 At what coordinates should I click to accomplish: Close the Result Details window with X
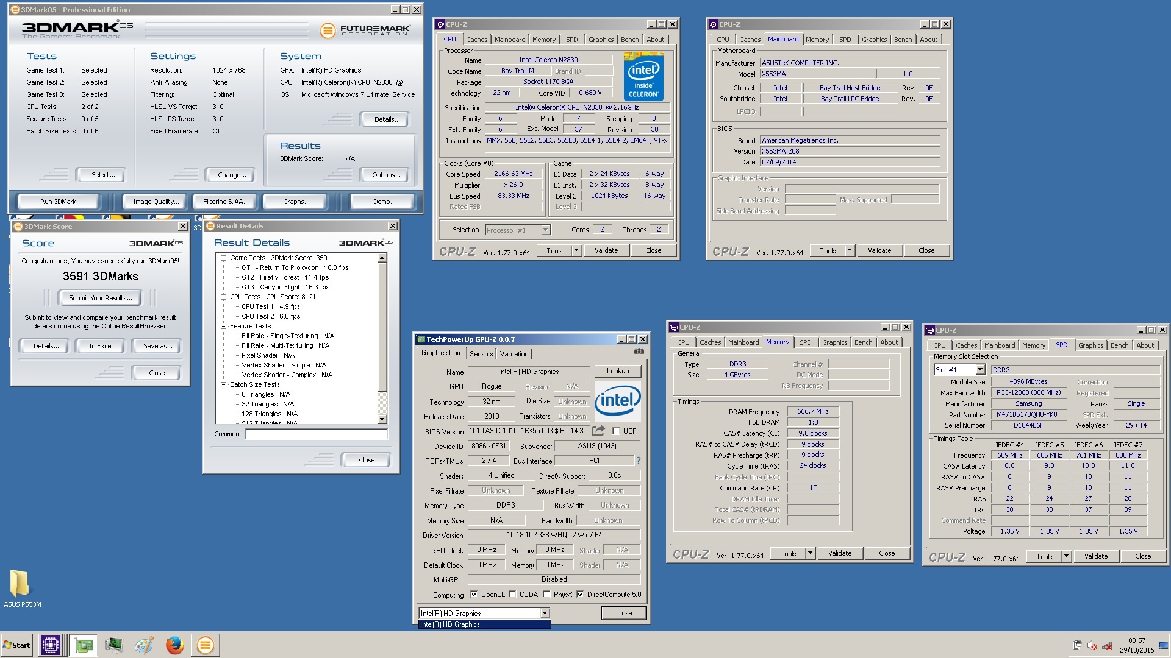(393, 226)
